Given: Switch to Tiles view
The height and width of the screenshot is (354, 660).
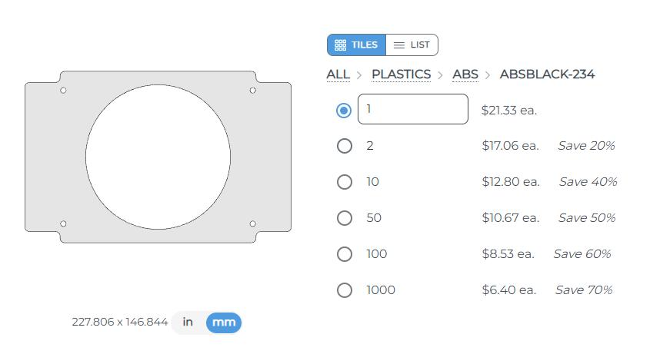Looking at the screenshot, I should tap(356, 45).
